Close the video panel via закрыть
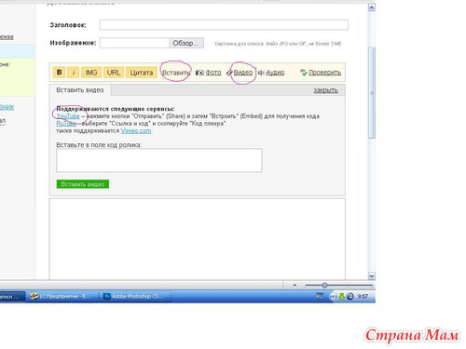Screen dimensions: 466x349 (325, 90)
